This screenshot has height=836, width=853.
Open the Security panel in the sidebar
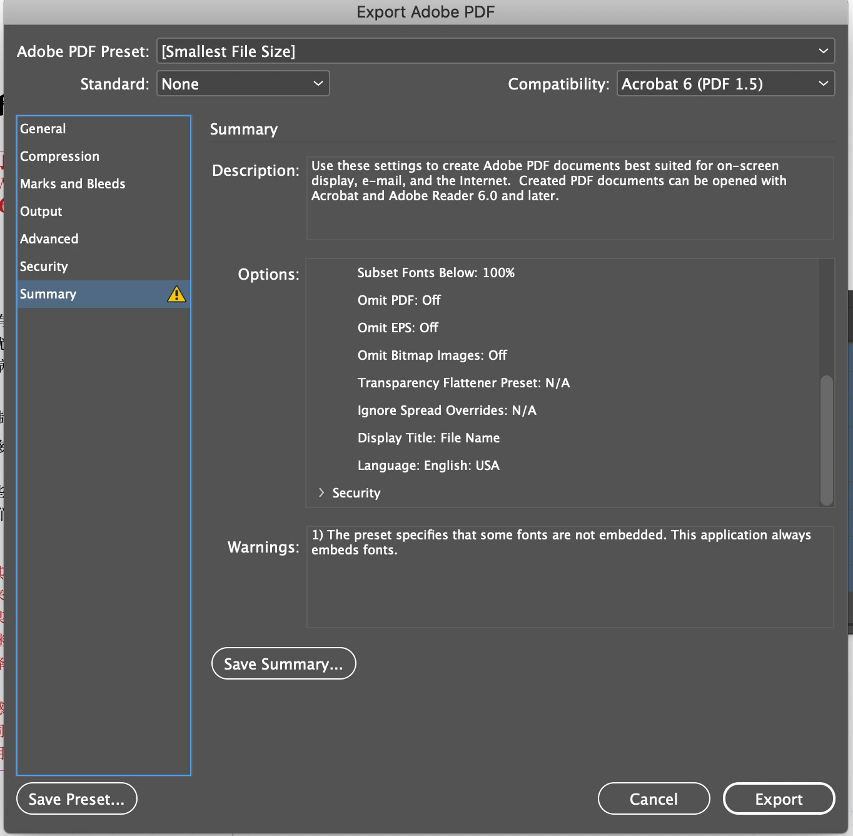(x=104, y=267)
